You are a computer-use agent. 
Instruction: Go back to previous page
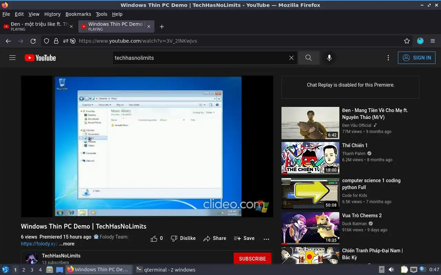tap(8, 41)
